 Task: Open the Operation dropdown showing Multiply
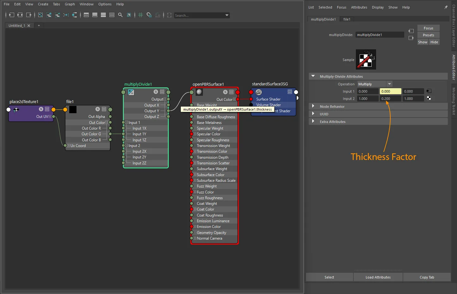pyautogui.click(x=375, y=84)
